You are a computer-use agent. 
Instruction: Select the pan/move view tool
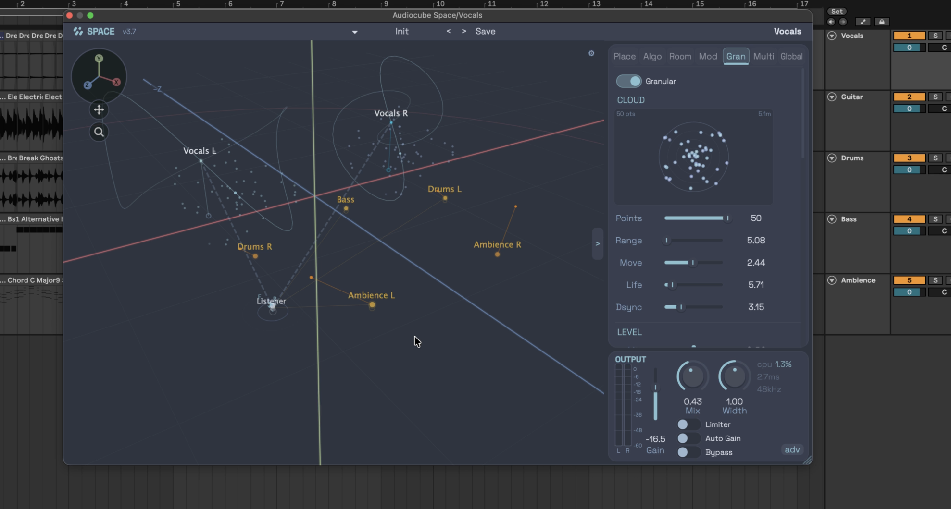(99, 110)
